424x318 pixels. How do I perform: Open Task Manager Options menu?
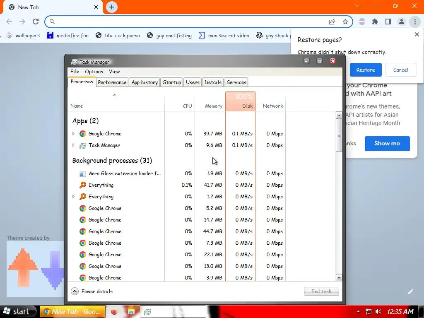94,71
